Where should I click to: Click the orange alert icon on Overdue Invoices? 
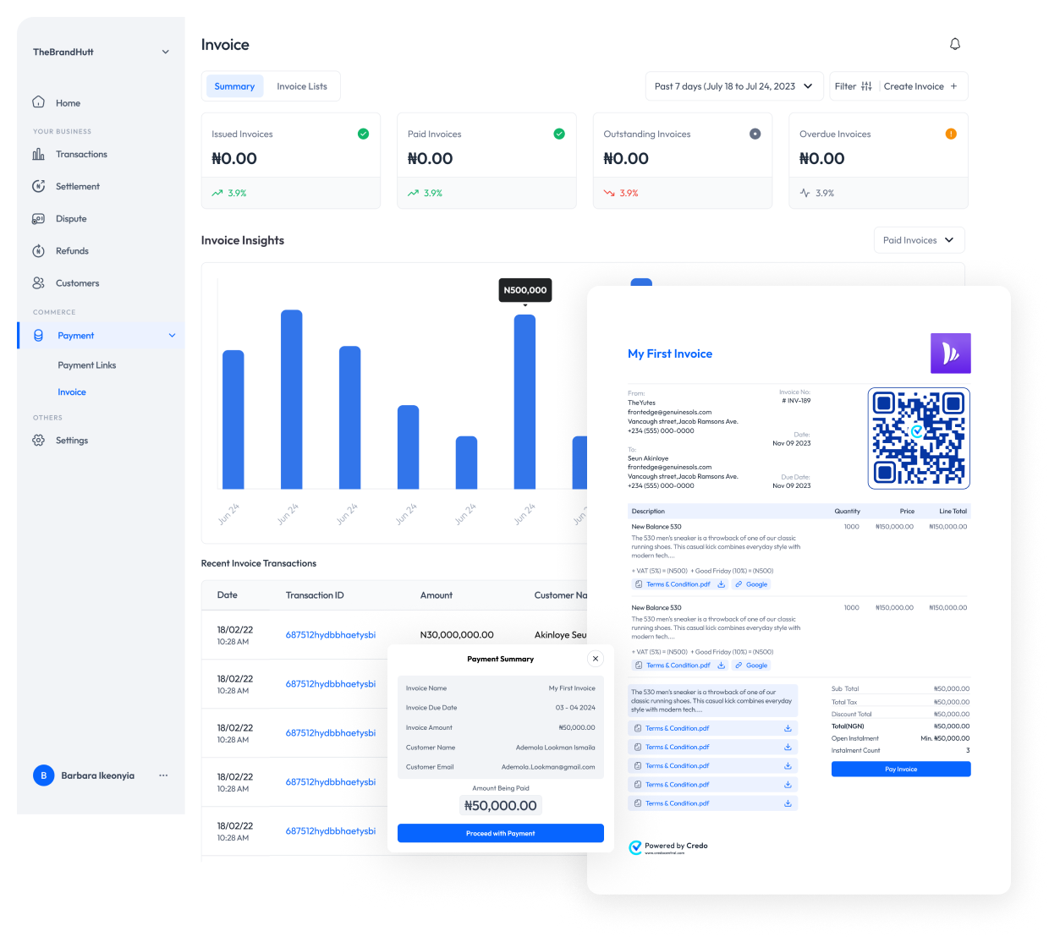(x=951, y=134)
